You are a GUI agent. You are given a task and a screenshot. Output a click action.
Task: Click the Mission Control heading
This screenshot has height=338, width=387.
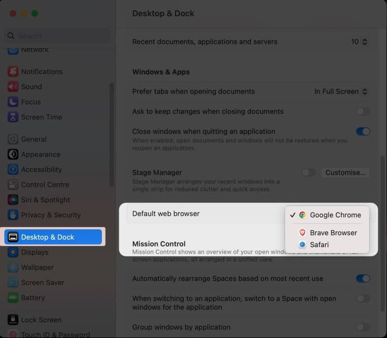coord(159,244)
